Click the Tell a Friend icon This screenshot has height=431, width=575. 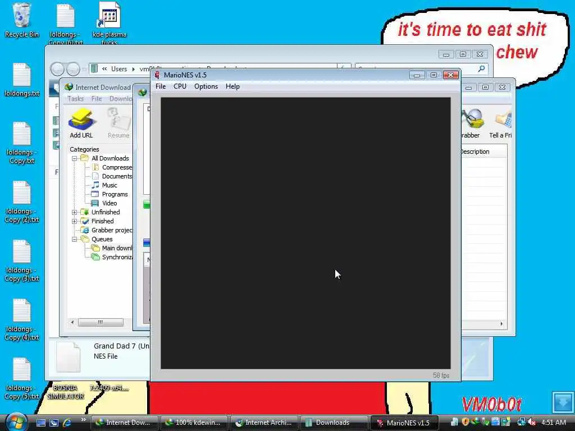[x=500, y=123]
